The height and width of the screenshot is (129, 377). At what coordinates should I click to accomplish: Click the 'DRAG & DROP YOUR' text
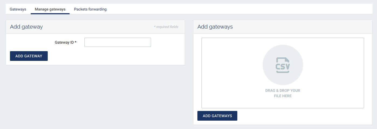pos(283,90)
